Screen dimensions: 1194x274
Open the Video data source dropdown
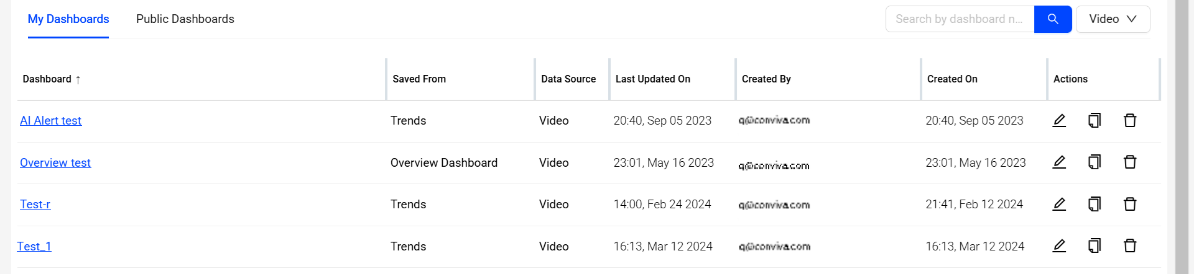pos(1113,19)
